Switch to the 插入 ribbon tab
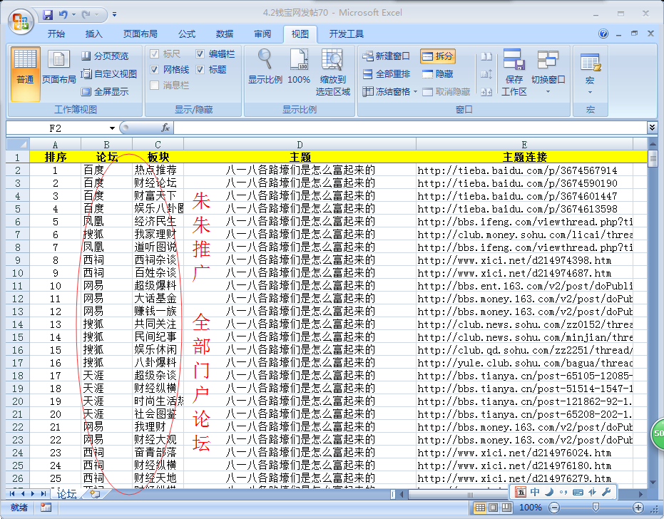This screenshot has height=519, width=664. point(93,34)
